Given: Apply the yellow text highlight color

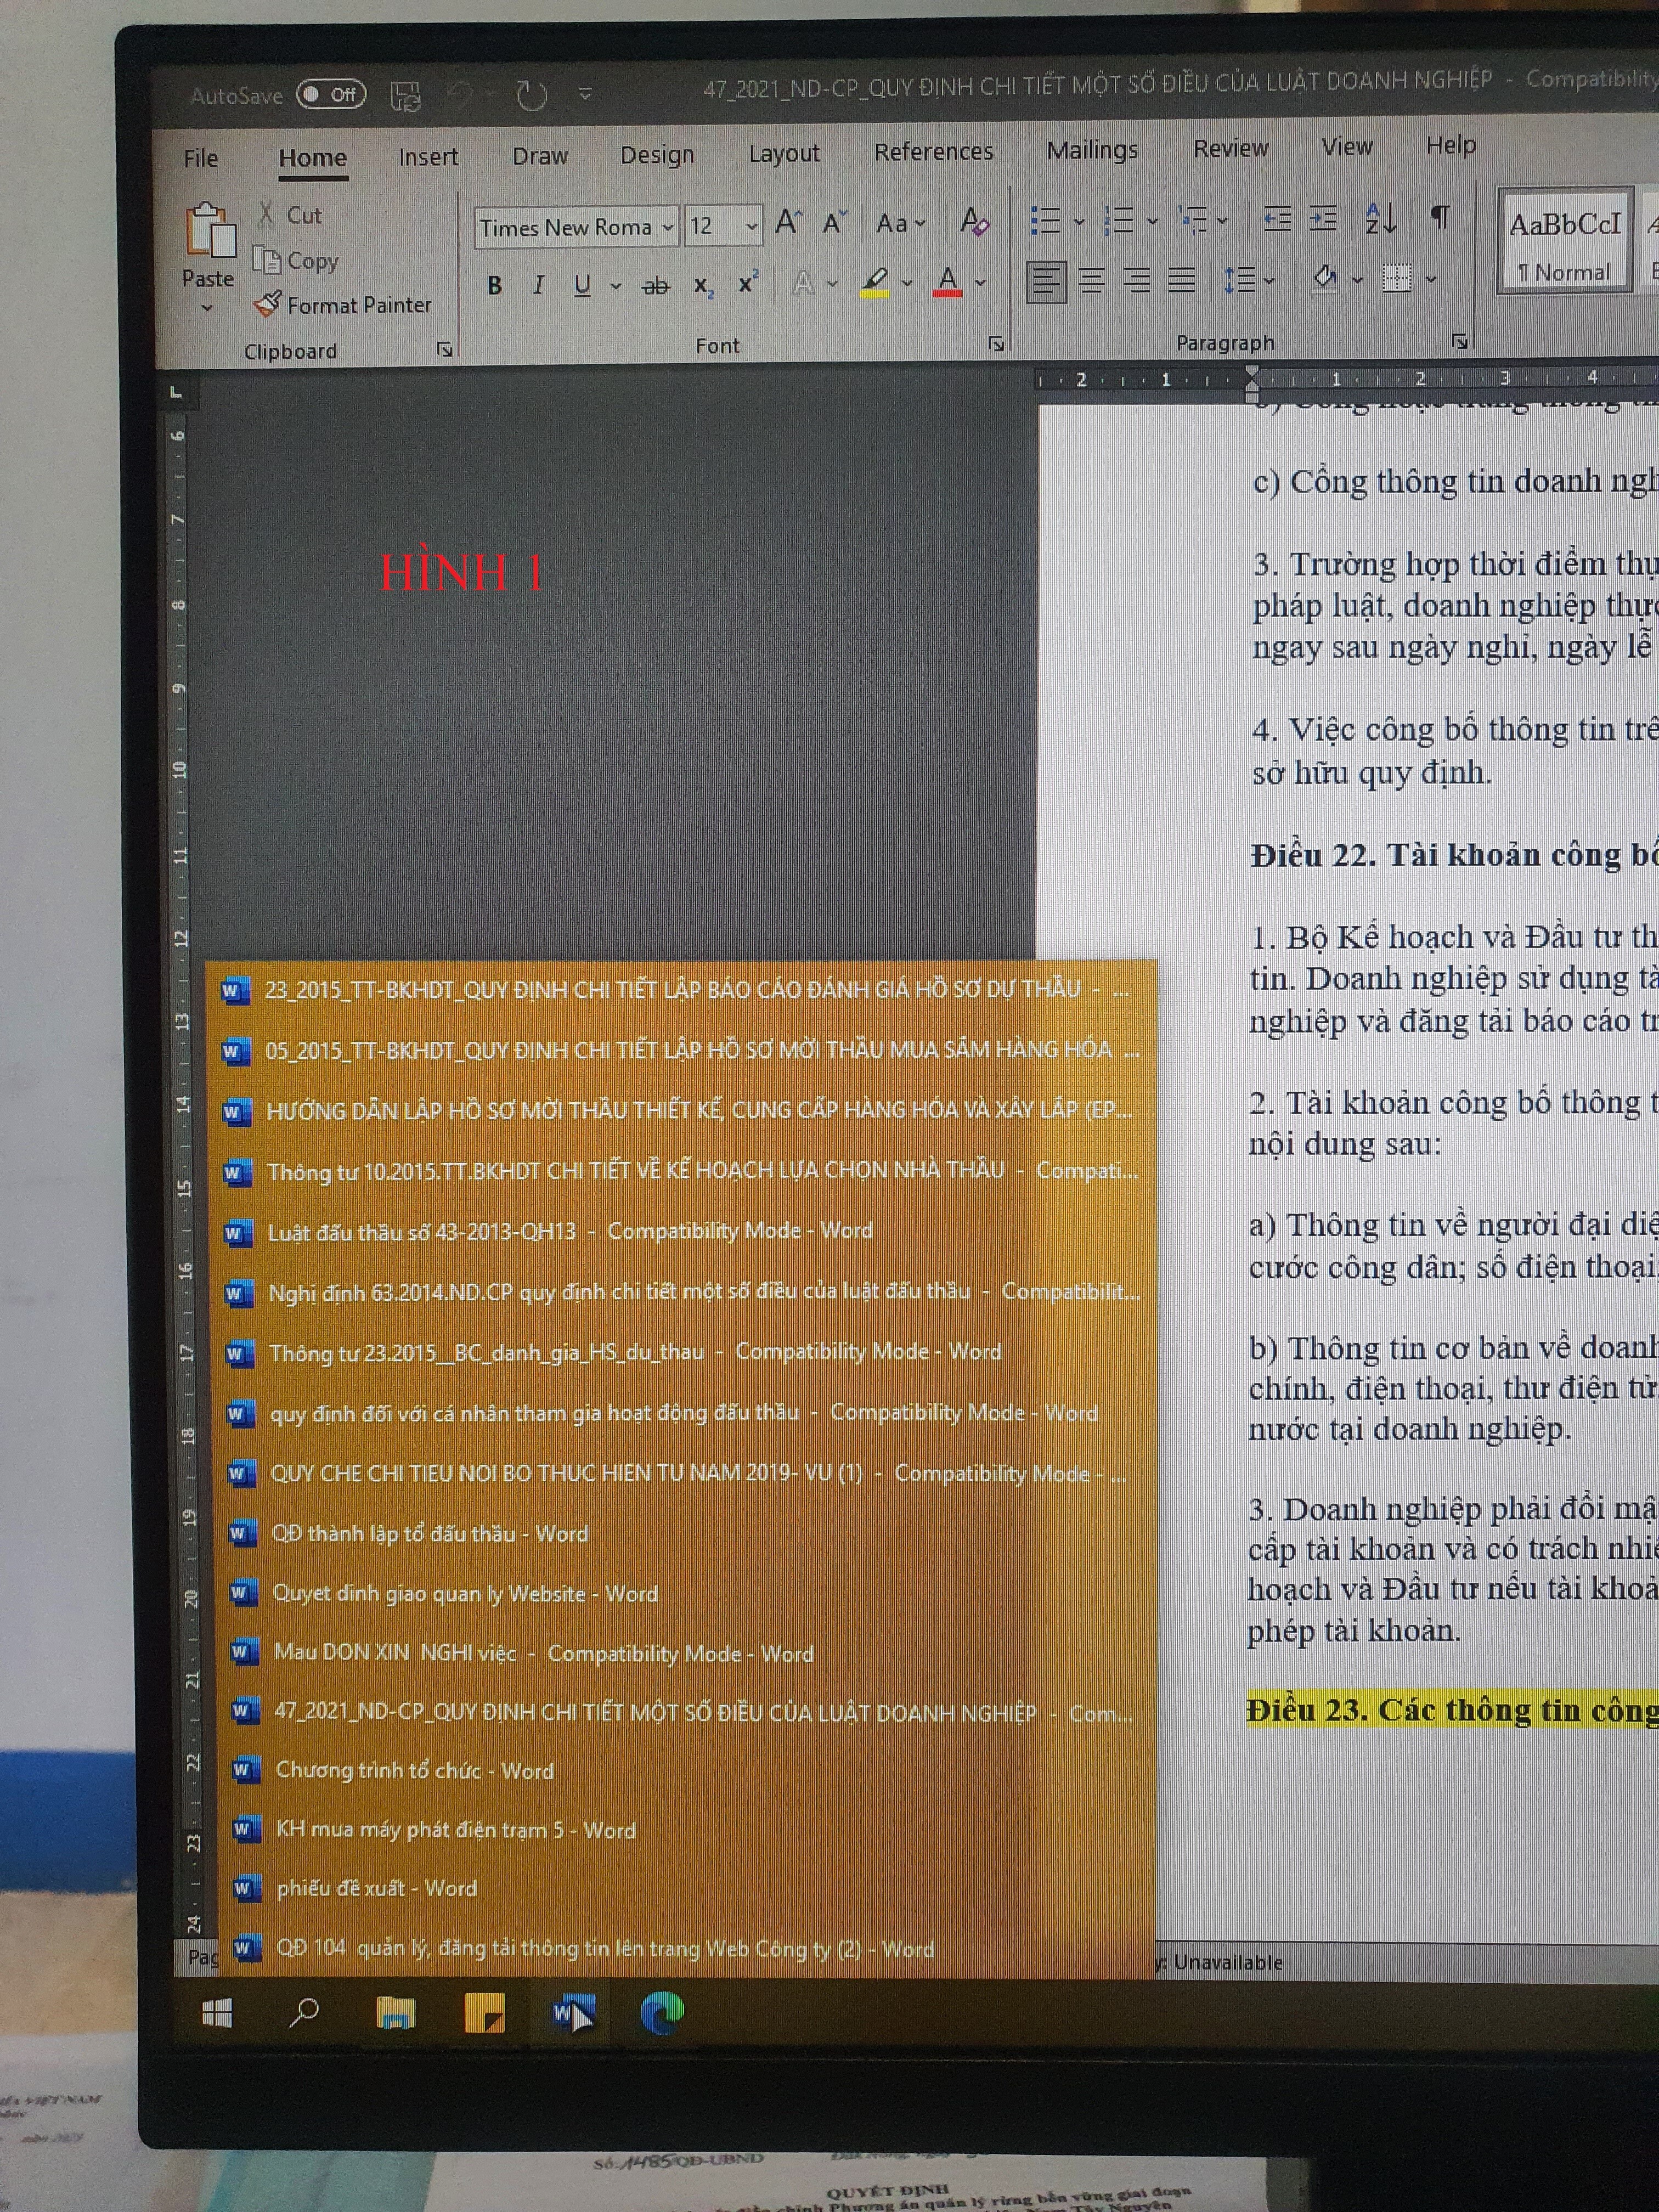Looking at the screenshot, I should click(x=875, y=283).
